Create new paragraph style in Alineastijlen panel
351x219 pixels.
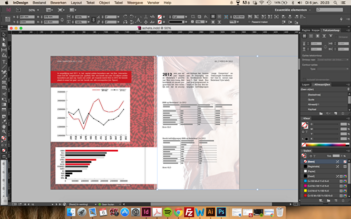coord(335,113)
